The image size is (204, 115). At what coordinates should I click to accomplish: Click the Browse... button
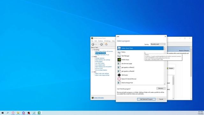click(161, 88)
